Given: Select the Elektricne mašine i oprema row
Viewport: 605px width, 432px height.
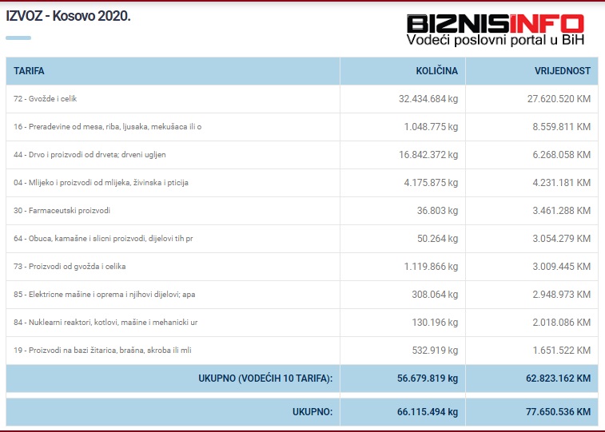Looking at the screenshot, I should [104, 295].
